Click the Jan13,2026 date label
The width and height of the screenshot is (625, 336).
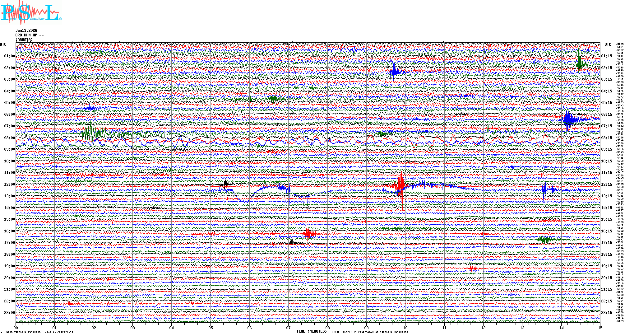(x=26, y=30)
